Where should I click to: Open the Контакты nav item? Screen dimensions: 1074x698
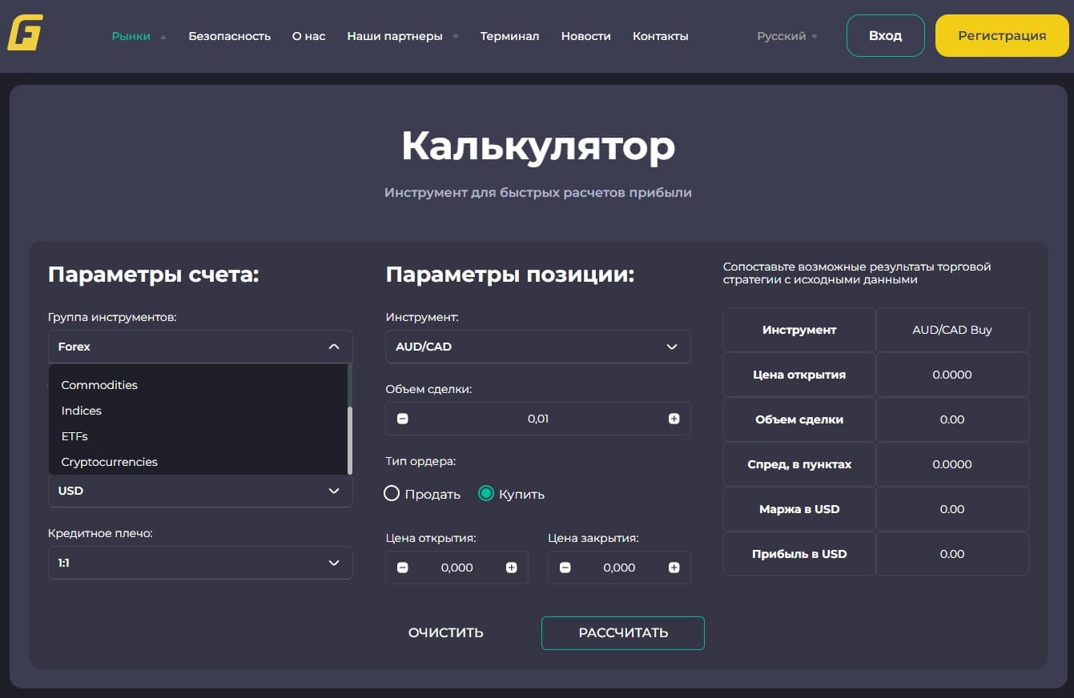click(660, 36)
